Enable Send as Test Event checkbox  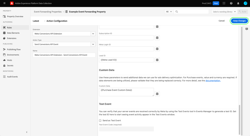point(100,121)
